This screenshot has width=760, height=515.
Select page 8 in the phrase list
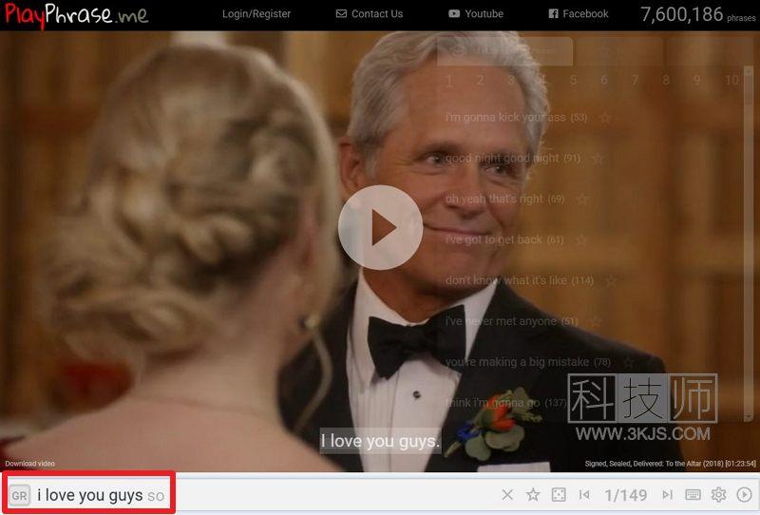pyautogui.click(x=666, y=81)
